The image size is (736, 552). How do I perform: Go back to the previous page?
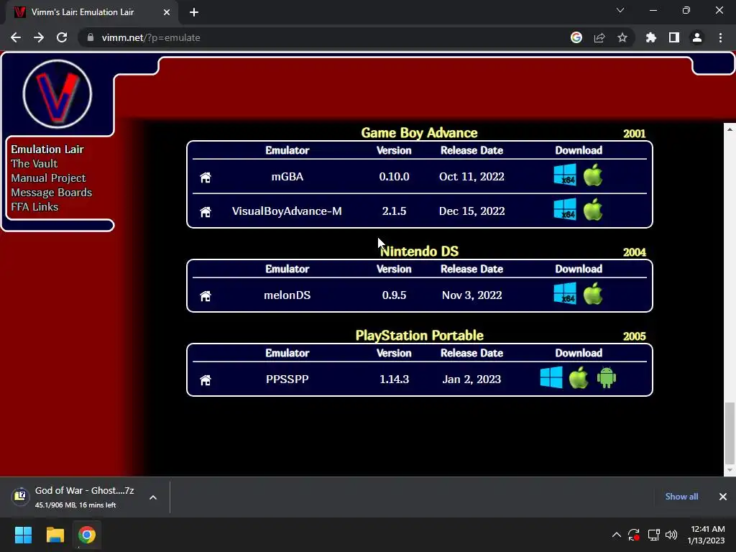pyautogui.click(x=16, y=37)
